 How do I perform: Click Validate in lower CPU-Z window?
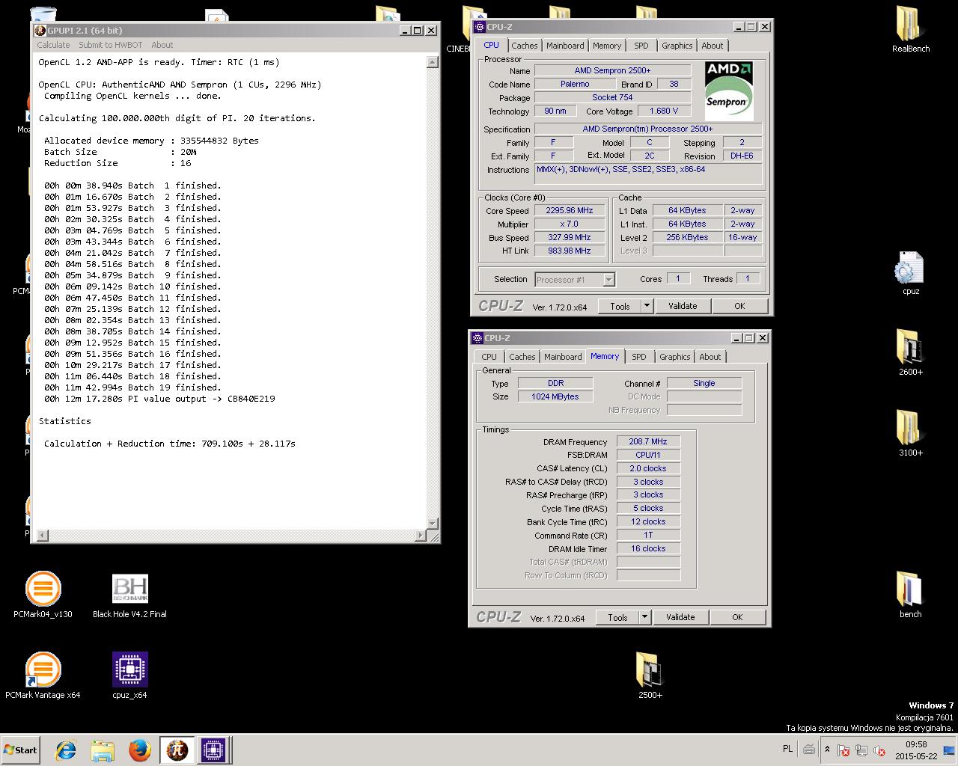coord(680,617)
